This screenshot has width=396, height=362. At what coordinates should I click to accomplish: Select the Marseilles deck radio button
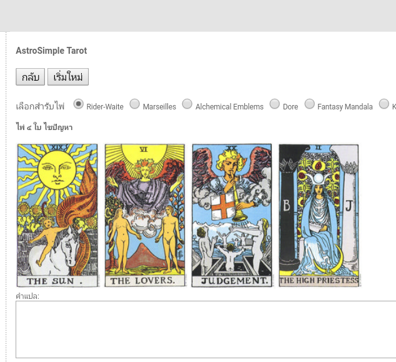[x=135, y=104]
